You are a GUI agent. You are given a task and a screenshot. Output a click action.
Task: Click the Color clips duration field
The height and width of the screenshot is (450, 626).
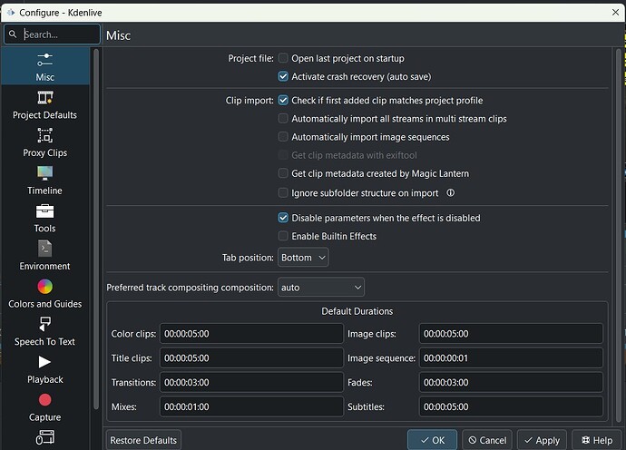click(x=251, y=333)
